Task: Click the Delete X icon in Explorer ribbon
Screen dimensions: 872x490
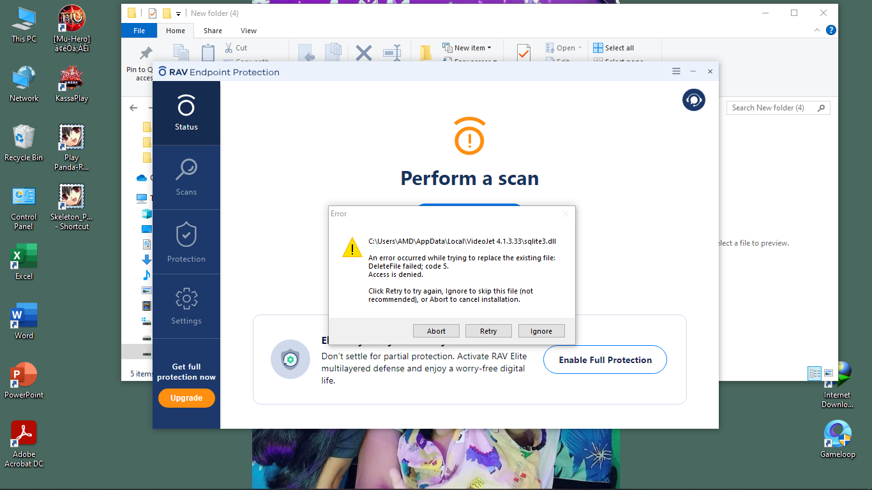Action: tap(363, 53)
